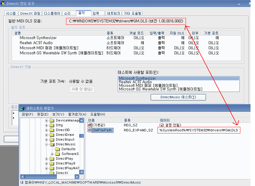Click the 설명 column header

click(x=58, y=33)
